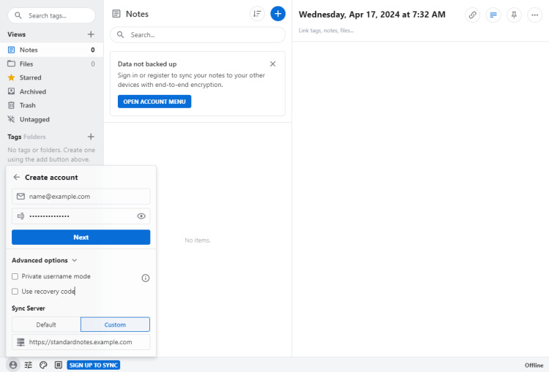Select the Default sync server tab

pyautogui.click(x=46, y=324)
